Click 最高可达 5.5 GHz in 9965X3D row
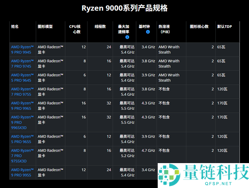This screenshot has width=249, height=188. pos(127,120)
